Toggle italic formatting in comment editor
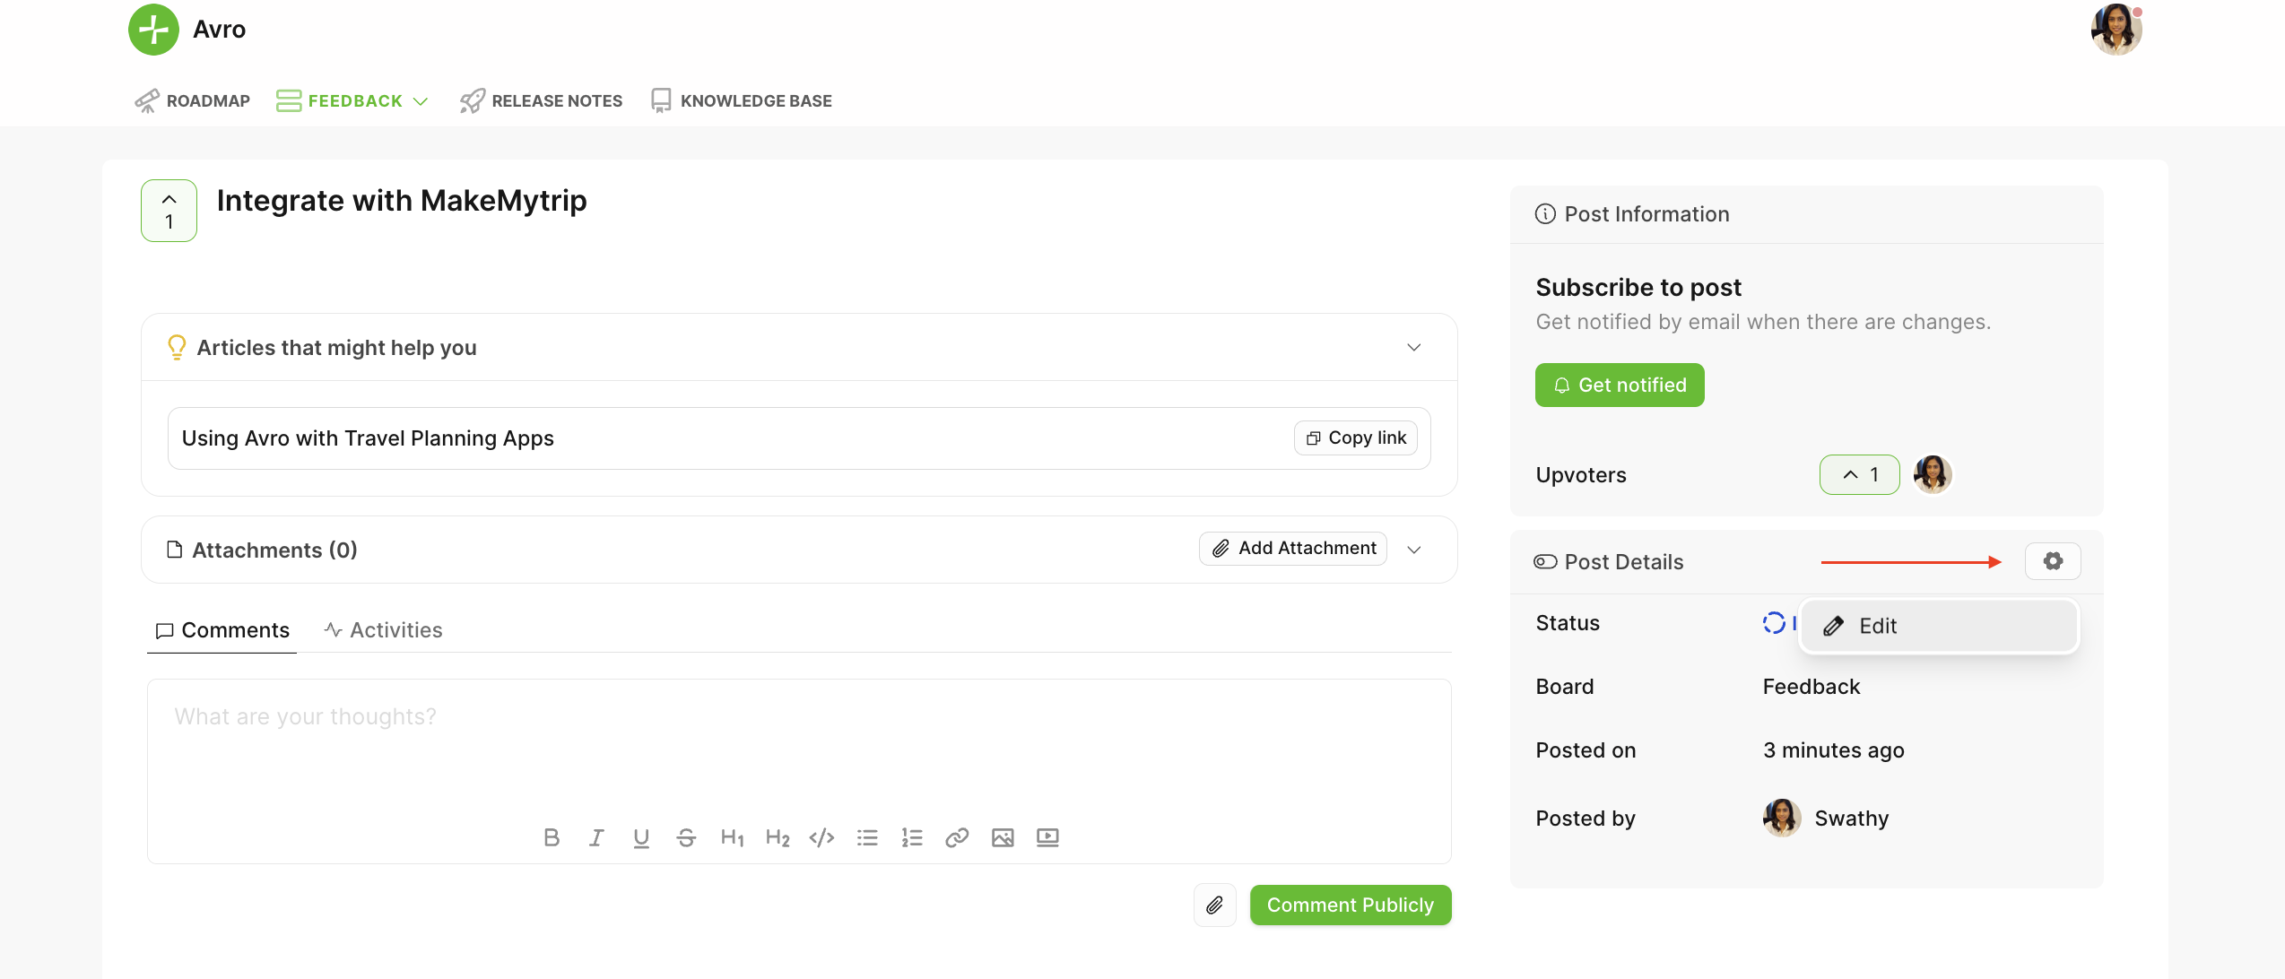The width and height of the screenshot is (2285, 979). tap(596, 837)
